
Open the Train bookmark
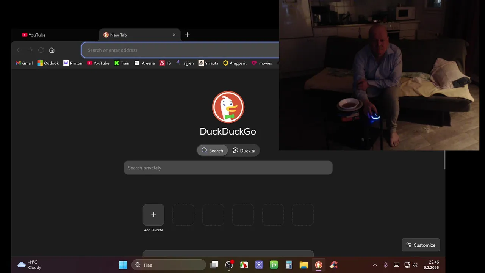coord(122,63)
